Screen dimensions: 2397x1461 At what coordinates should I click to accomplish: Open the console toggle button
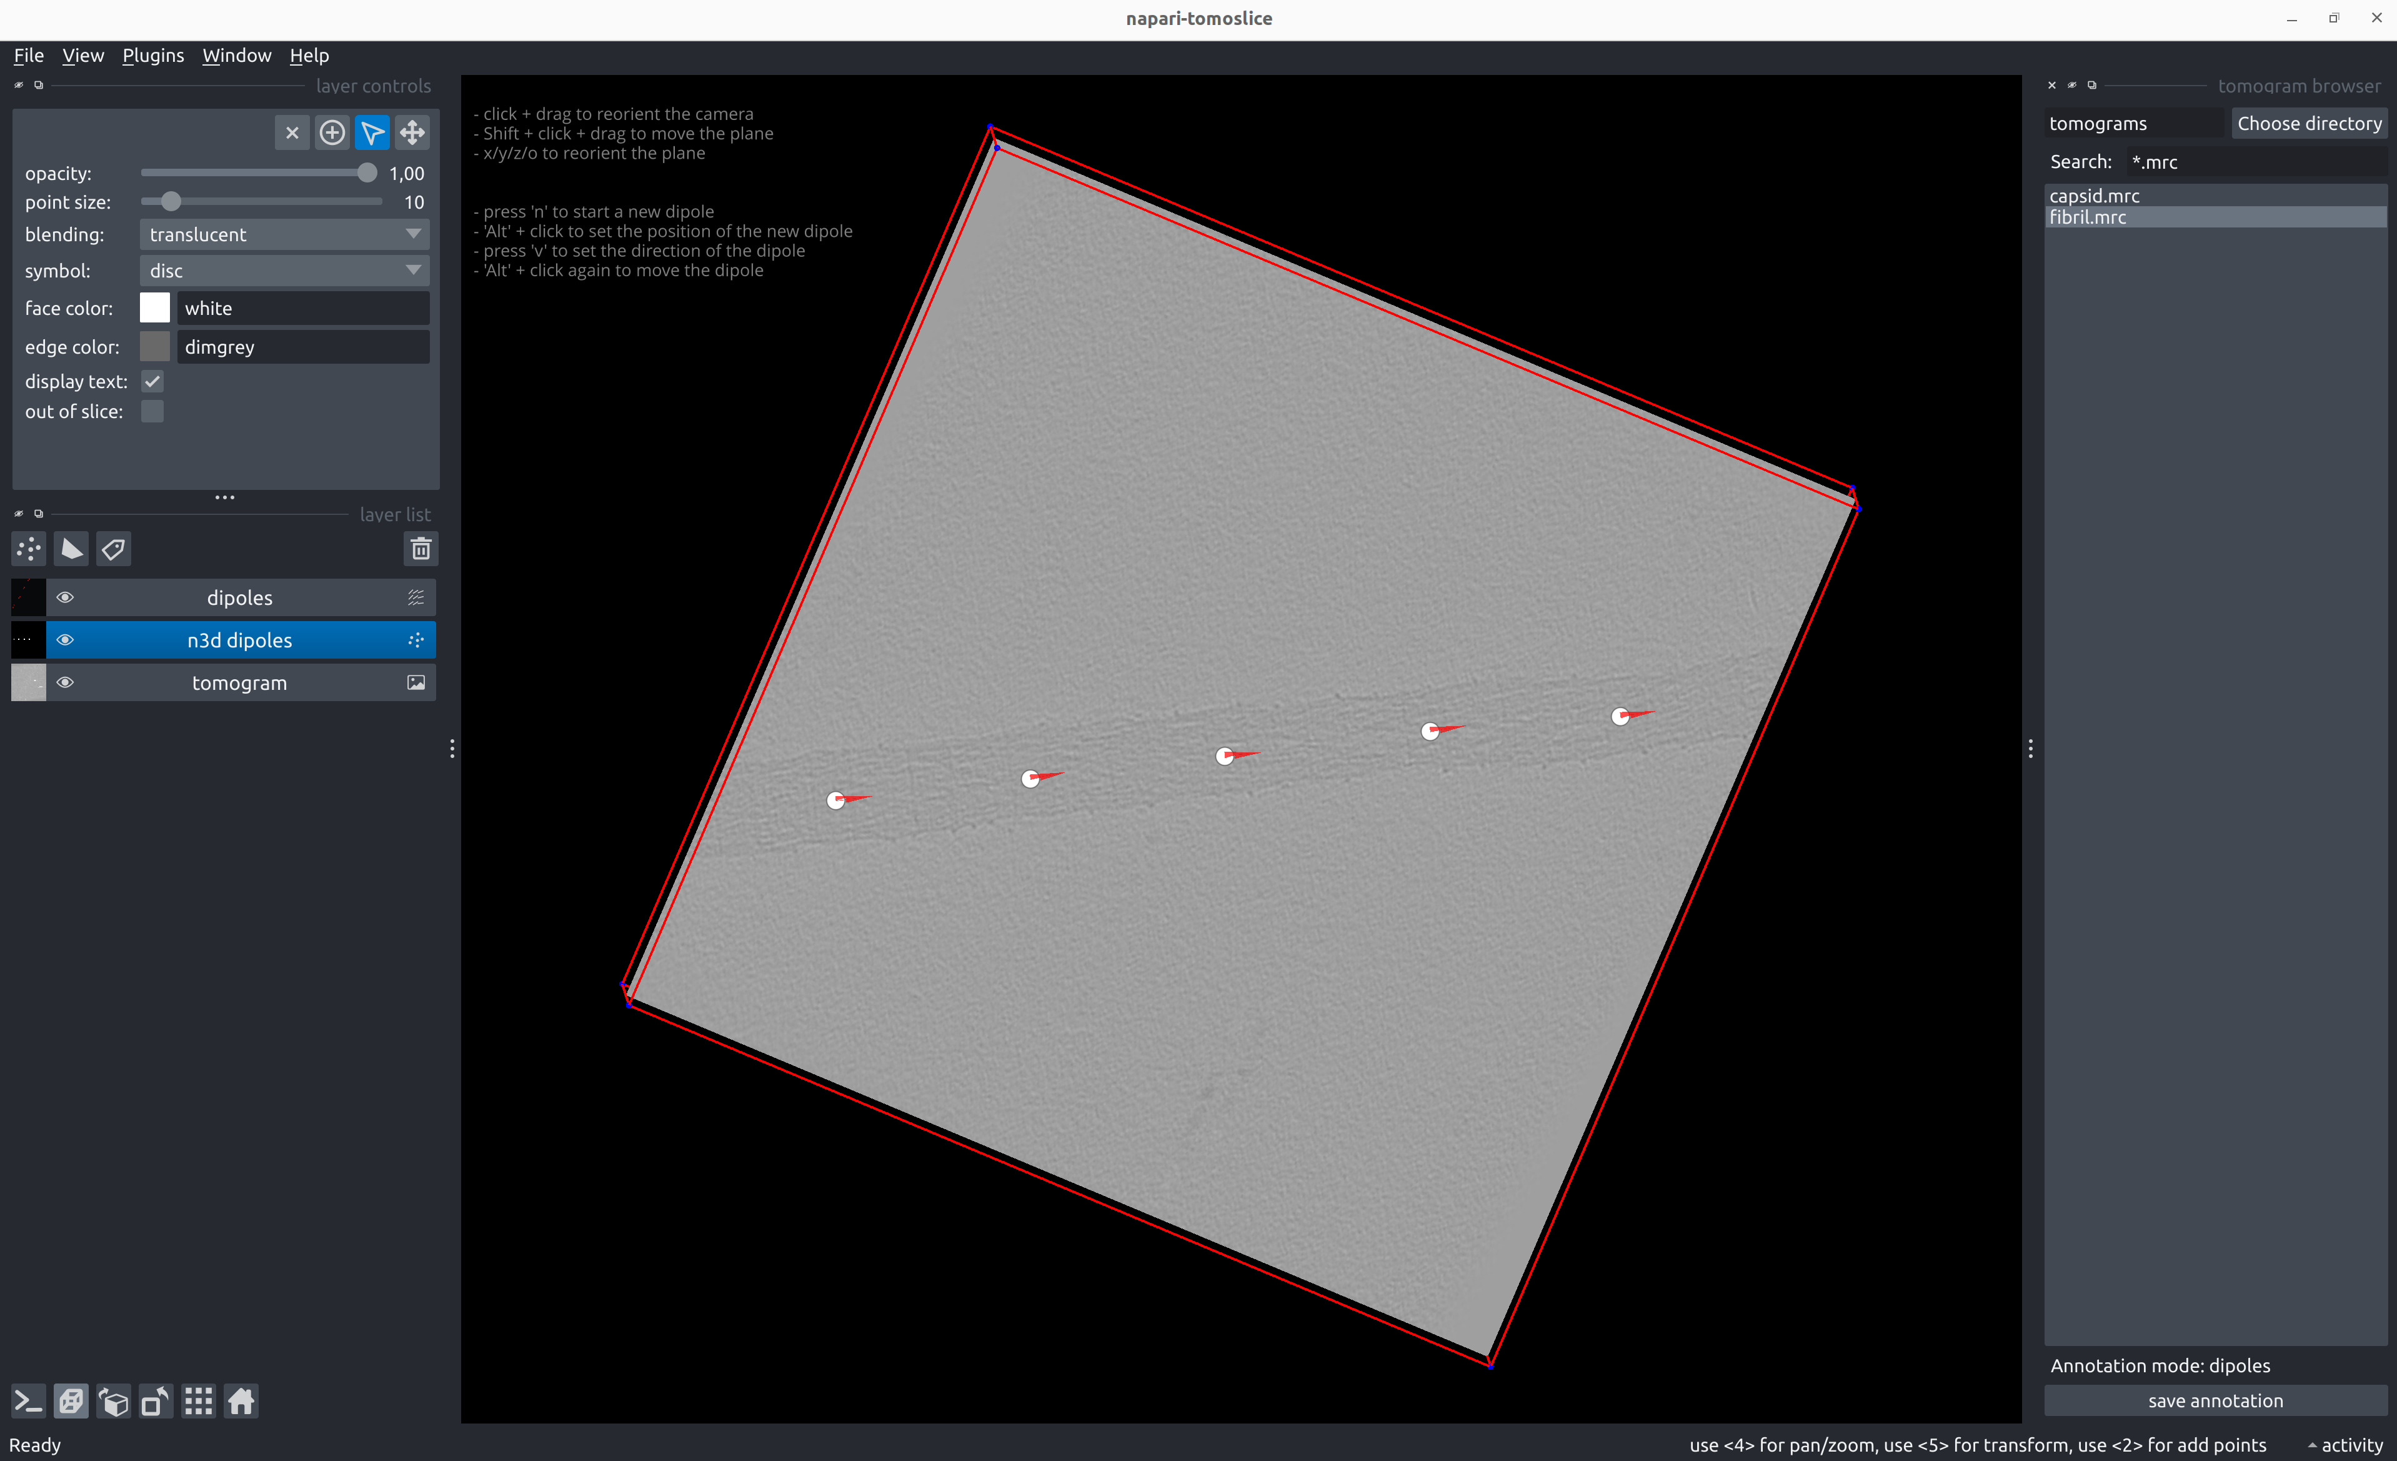click(x=28, y=1400)
